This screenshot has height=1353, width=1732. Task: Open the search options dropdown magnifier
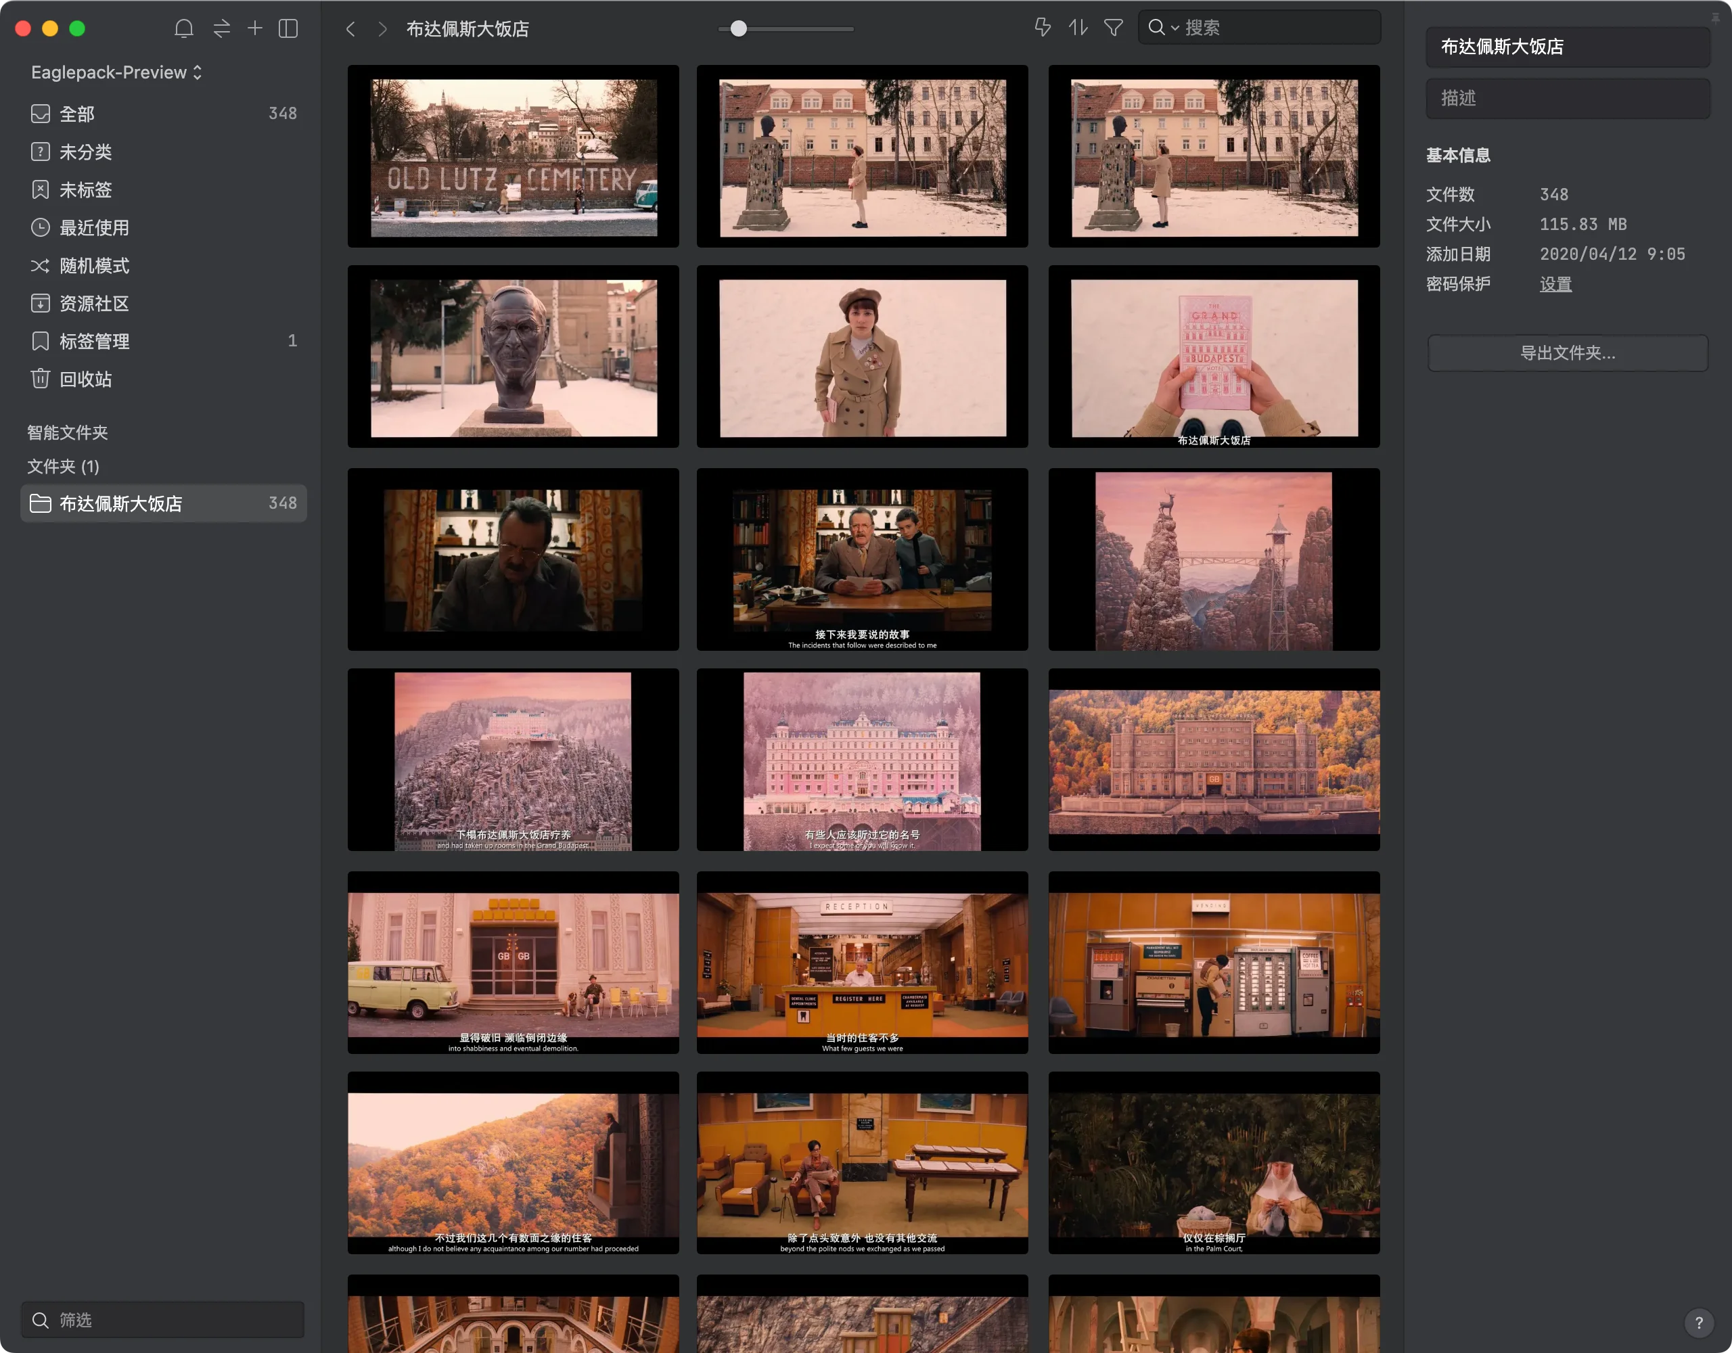(1162, 28)
